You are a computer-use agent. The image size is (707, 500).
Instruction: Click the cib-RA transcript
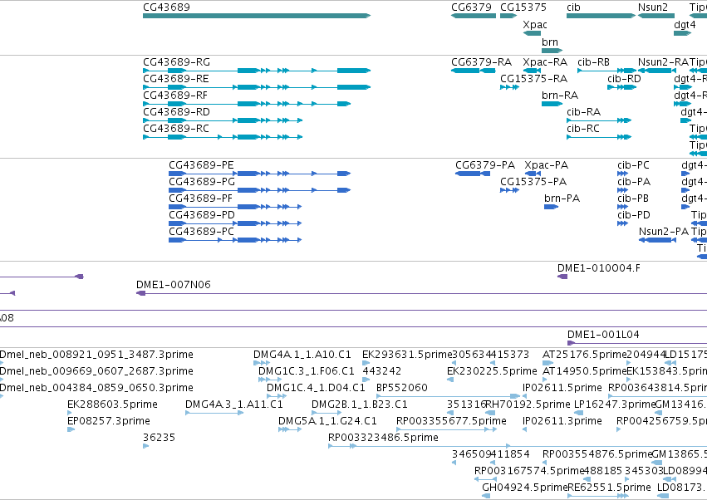(599, 120)
